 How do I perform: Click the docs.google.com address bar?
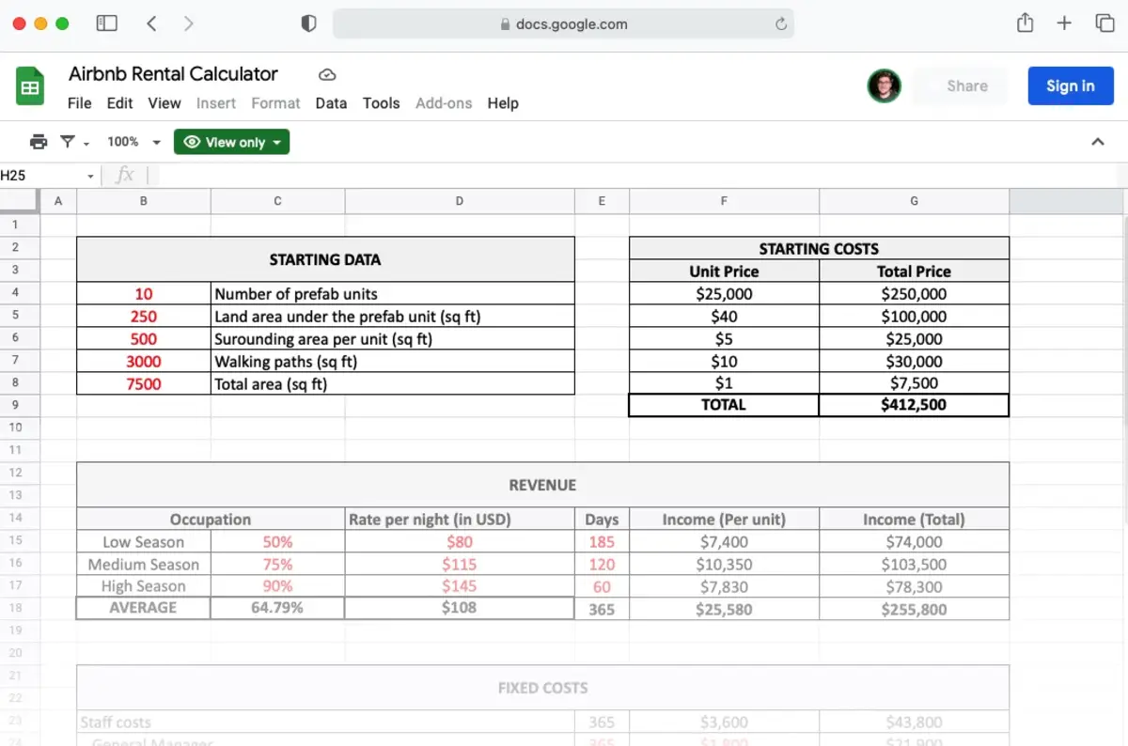[x=563, y=24]
